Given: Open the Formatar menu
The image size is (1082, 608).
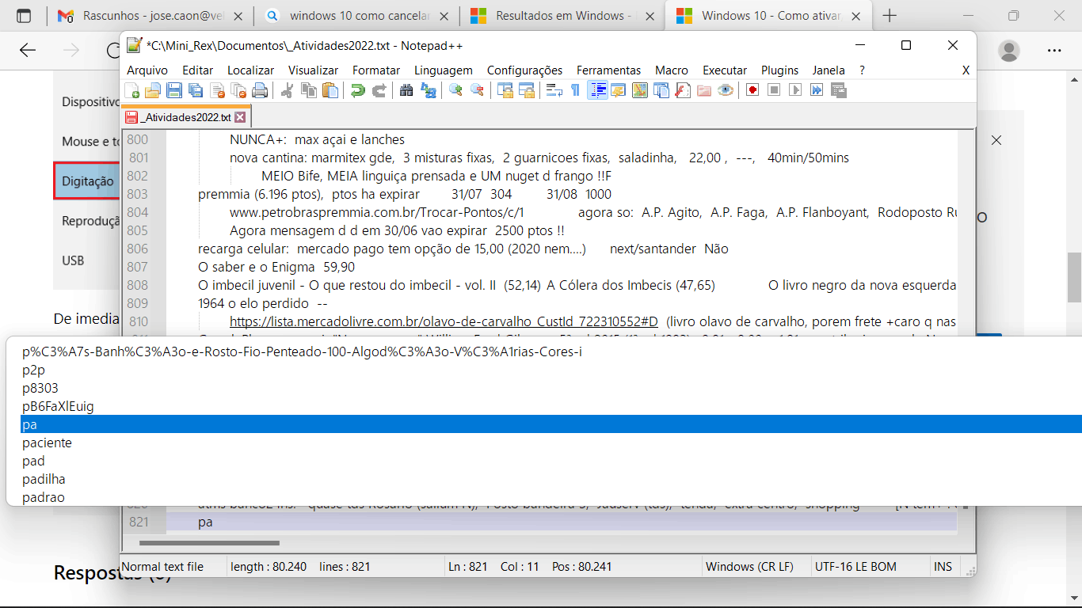Looking at the screenshot, I should tap(376, 70).
